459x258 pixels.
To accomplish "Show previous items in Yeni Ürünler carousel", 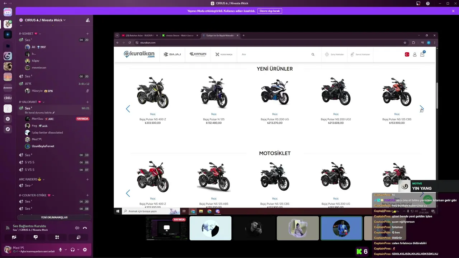I will tap(128, 109).
